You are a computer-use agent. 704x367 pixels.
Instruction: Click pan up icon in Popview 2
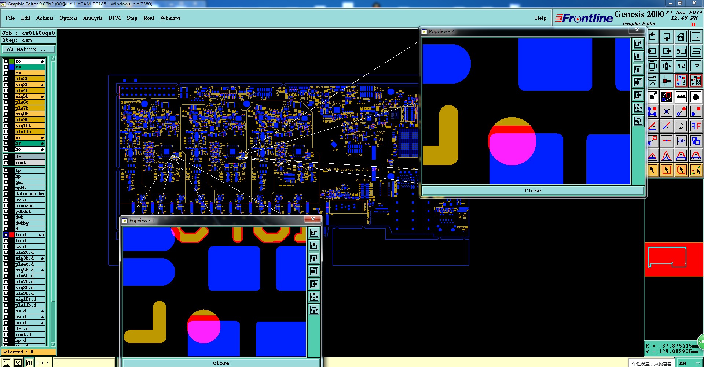coord(638,56)
